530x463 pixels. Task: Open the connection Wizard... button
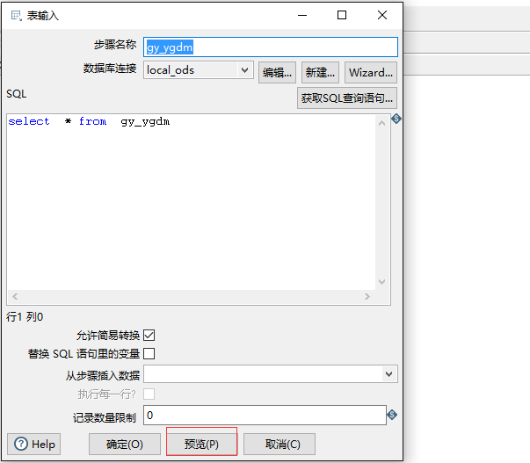371,72
